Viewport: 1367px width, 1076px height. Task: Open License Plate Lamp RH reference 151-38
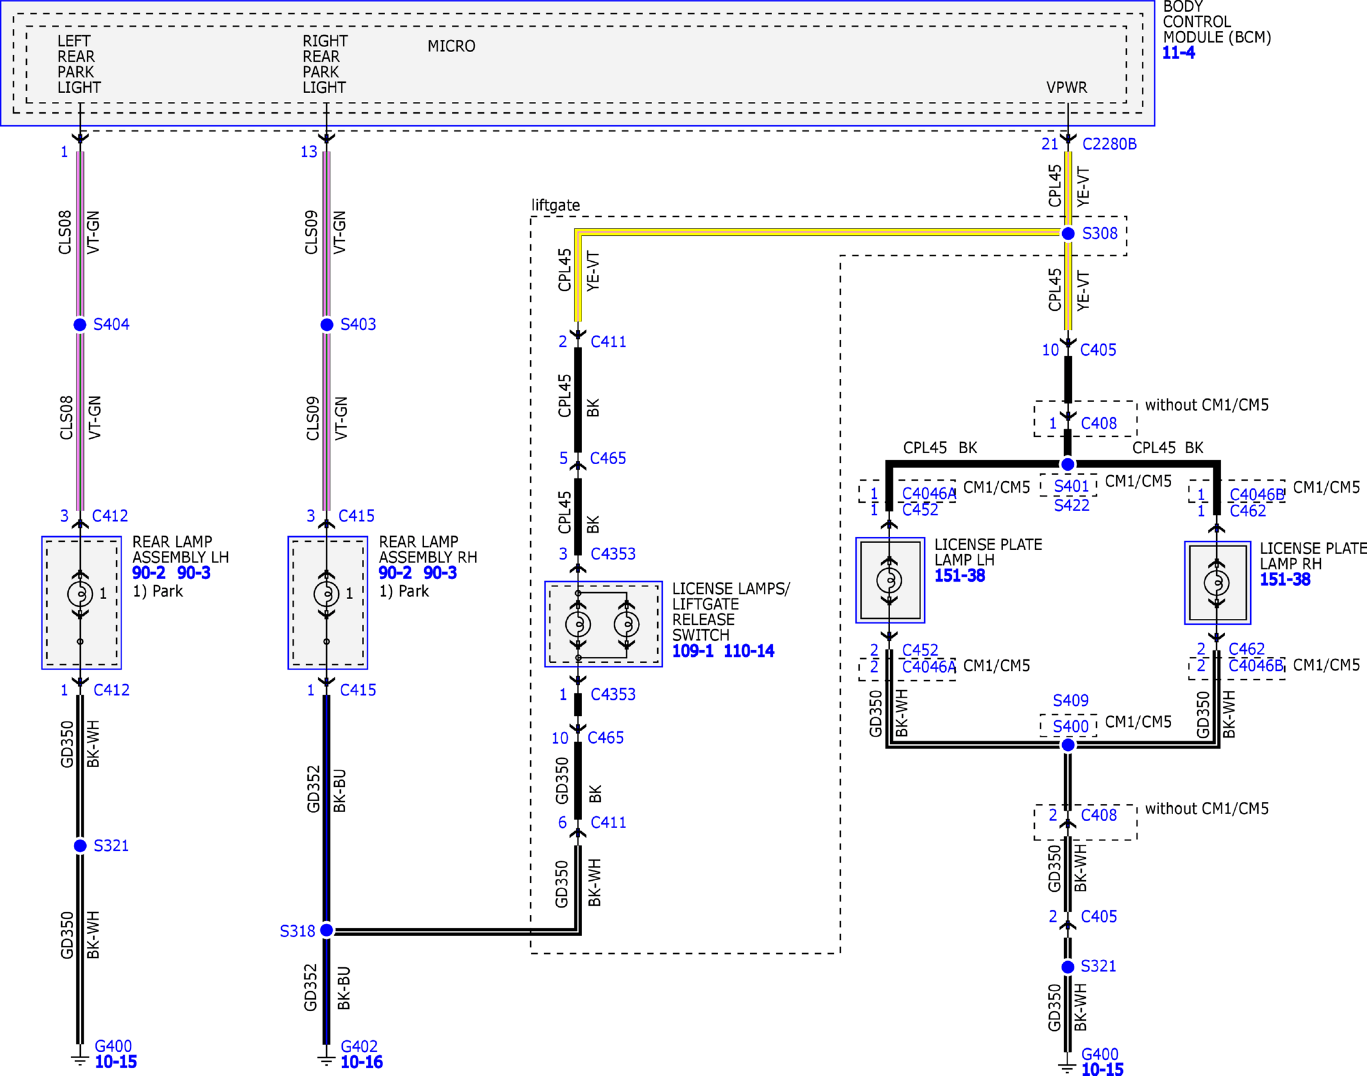(x=1284, y=580)
